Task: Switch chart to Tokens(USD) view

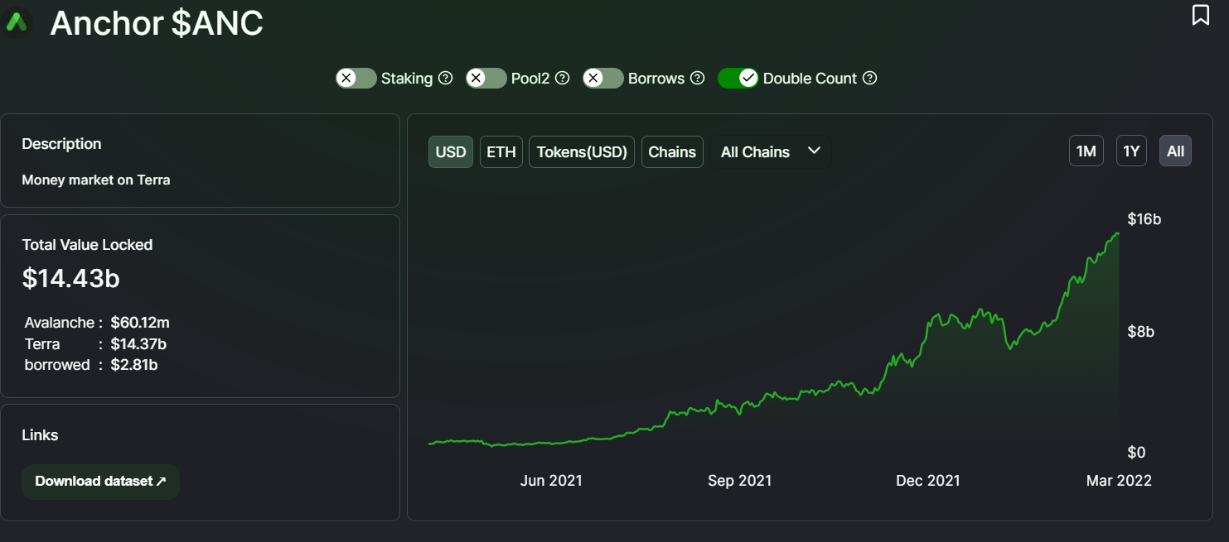Action: 582,152
